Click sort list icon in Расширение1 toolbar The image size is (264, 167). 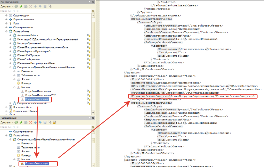[x=45, y=122]
